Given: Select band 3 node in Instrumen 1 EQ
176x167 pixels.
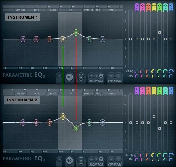Looking at the screenshot, I should click(x=49, y=39).
